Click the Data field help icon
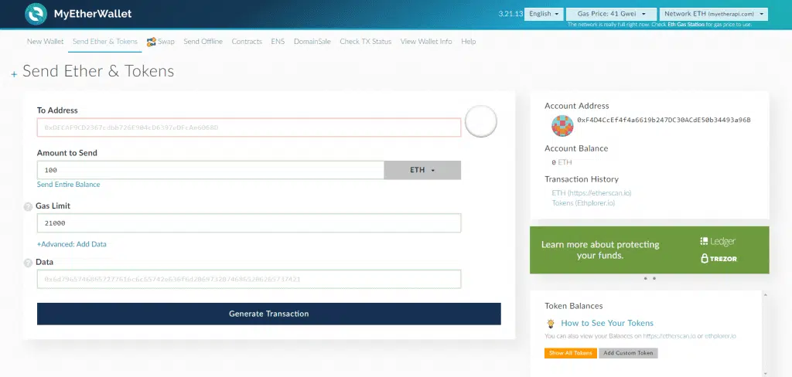This screenshot has width=792, height=377. click(29, 263)
